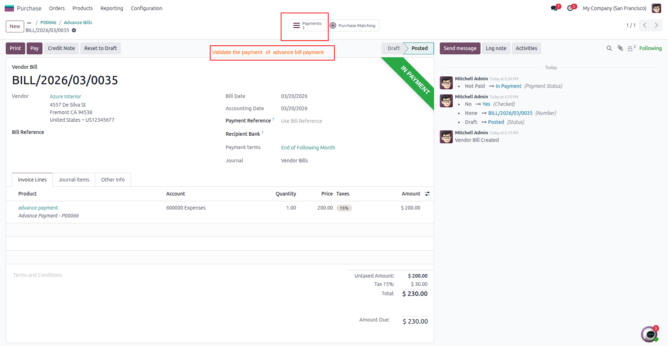Open the P00066 breadcrumb link

tap(48, 22)
